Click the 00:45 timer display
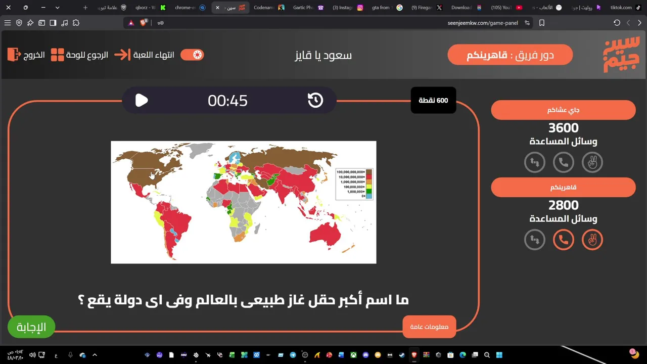The width and height of the screenshot is (647, 364). tap(227, 101)
